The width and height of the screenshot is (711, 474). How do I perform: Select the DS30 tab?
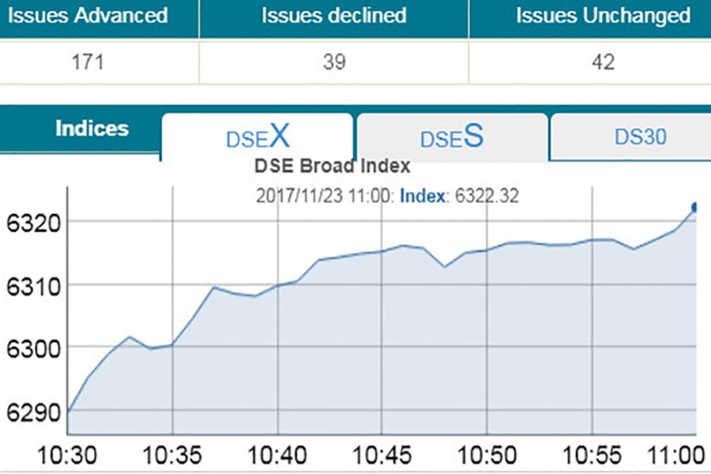tap(640, 137)
